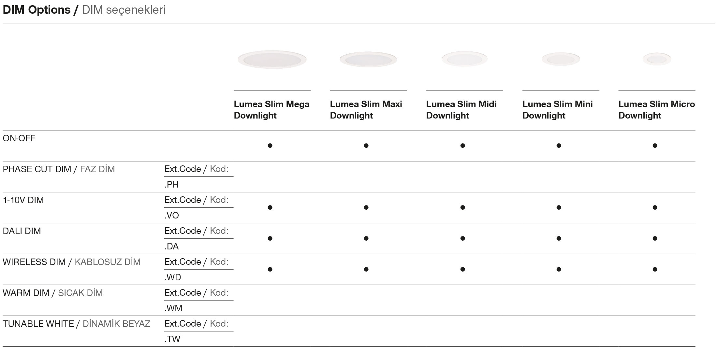Viewport: 717px width, 351px height.
Task: Click the Wireless DIM dot for Slim Mega
Action: tap(270, 269)
